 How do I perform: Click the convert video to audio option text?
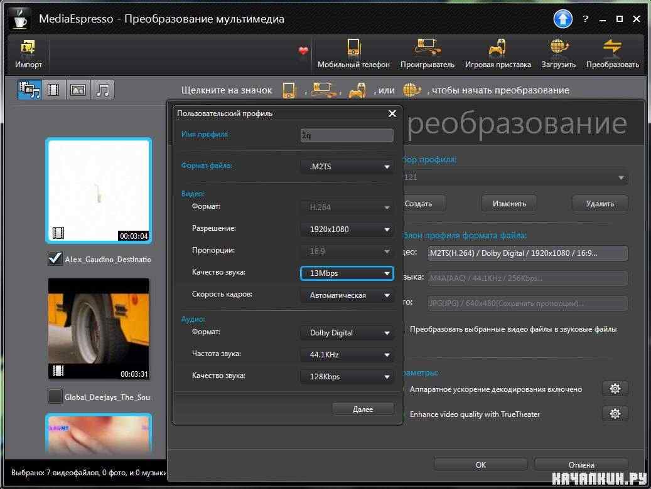pyautogui.click(x=513, y=329)
